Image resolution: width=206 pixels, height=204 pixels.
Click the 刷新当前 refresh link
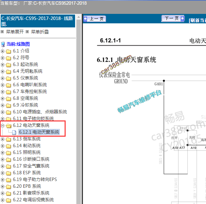pos(197,20)
